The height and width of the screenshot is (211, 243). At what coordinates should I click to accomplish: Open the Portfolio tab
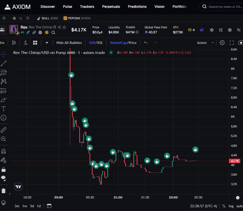[x=179, y=7]
